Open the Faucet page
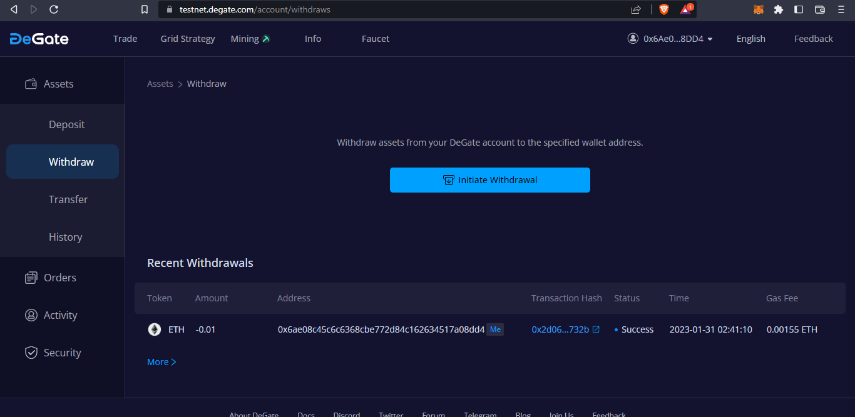The image size is (855, 417). point(376,39)
